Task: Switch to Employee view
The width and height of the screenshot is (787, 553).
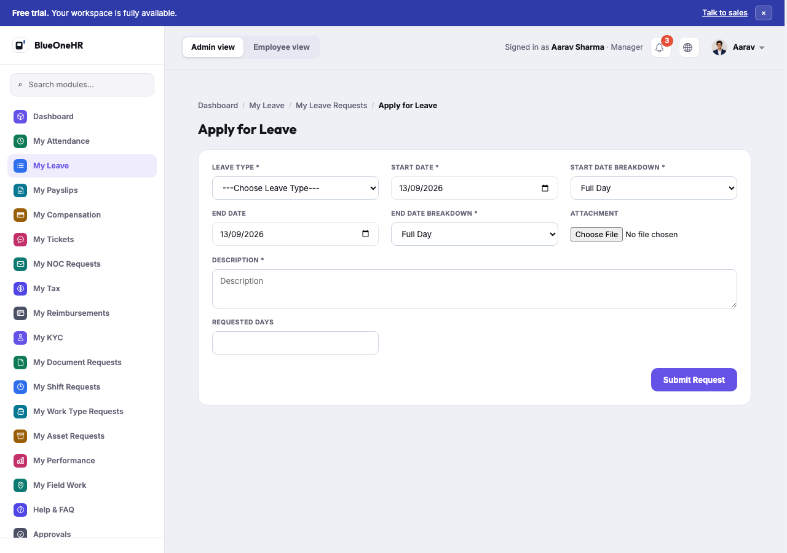Action: coord(282,47)
